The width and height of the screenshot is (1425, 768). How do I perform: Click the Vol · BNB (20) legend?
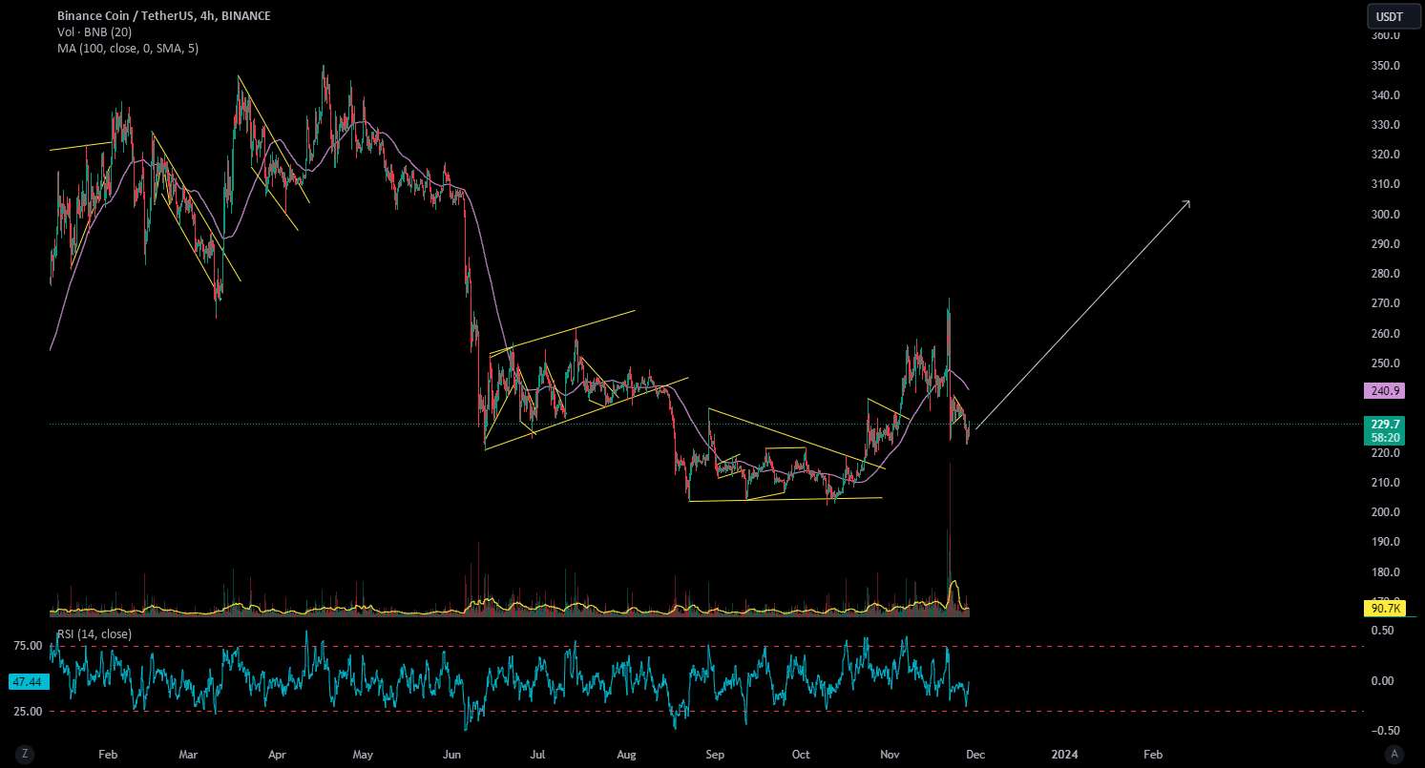click(x=93, y=31)
